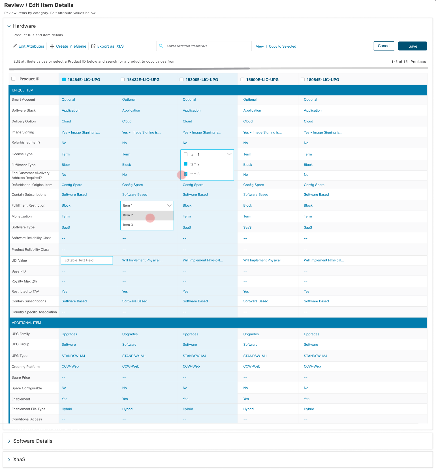Expand the Software Details section

click(x=9, y=441)
